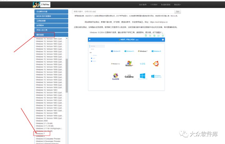Expand the 联系我 dropdown menu
The width and height of the screenshot is (225, 144).
177,5
